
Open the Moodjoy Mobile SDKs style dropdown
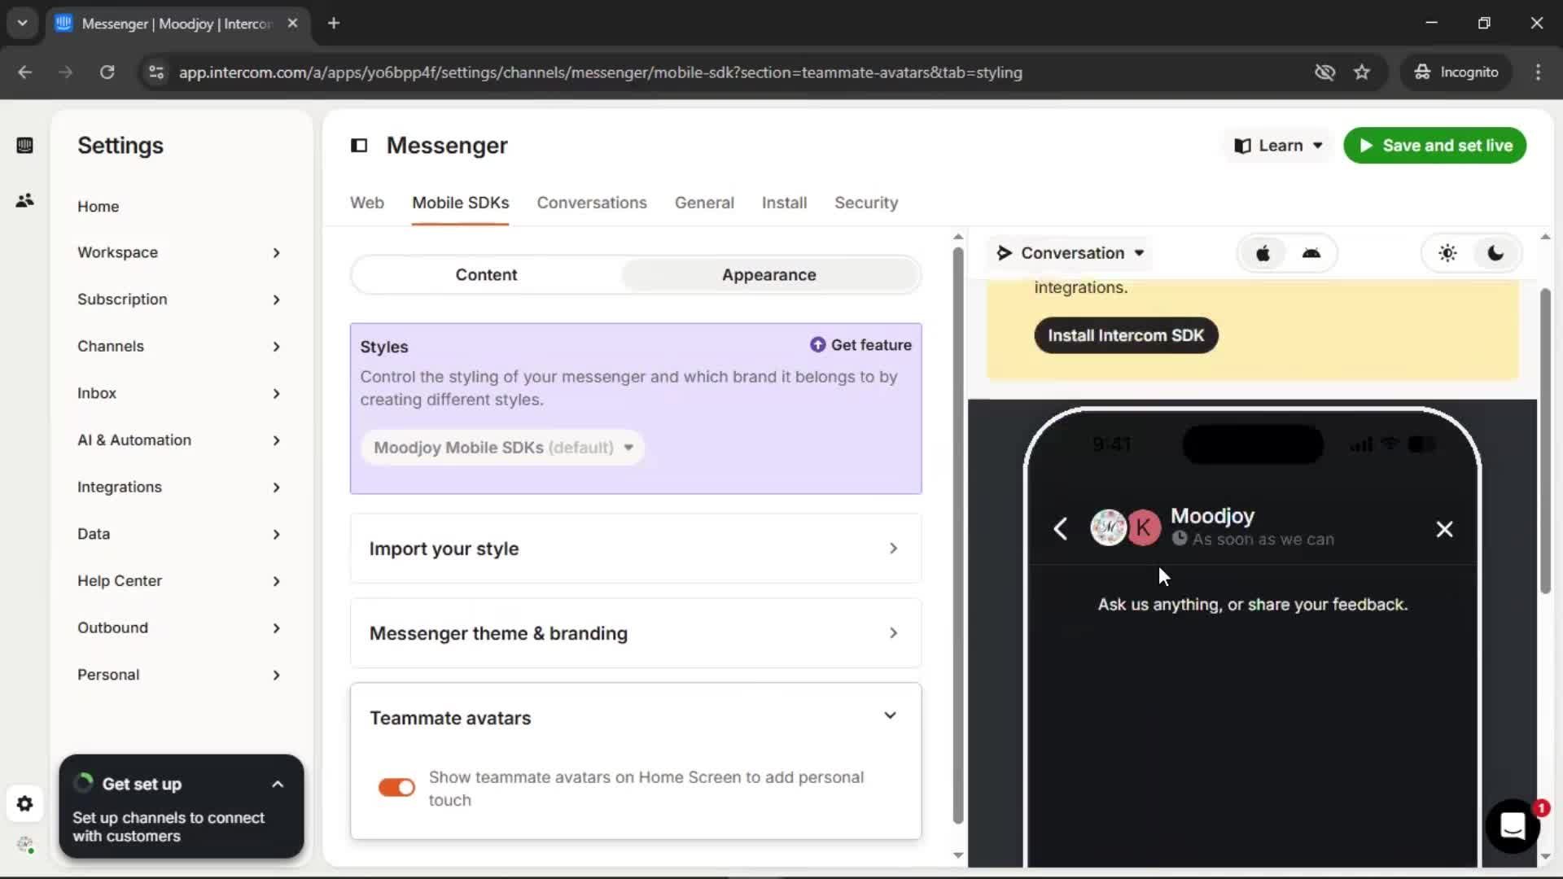503,448
